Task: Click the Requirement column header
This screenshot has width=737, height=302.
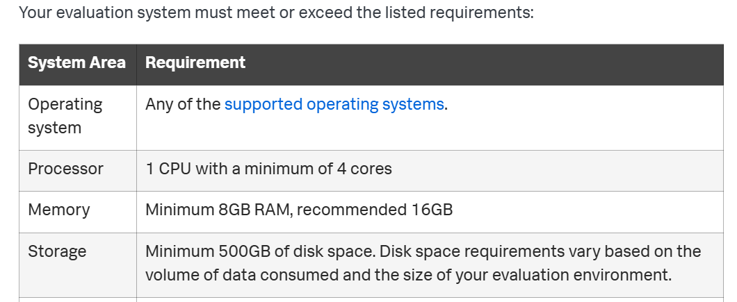Action: click(x=195, y=62)
